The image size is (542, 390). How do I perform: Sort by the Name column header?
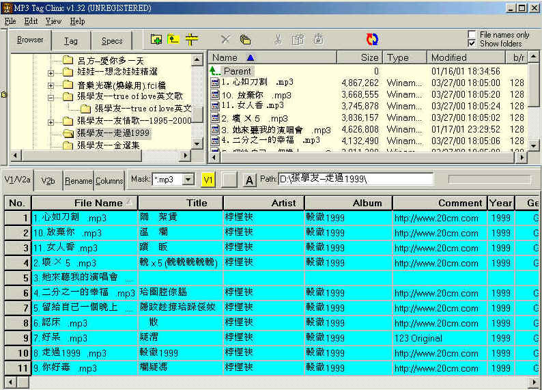(x=273, y=58)
